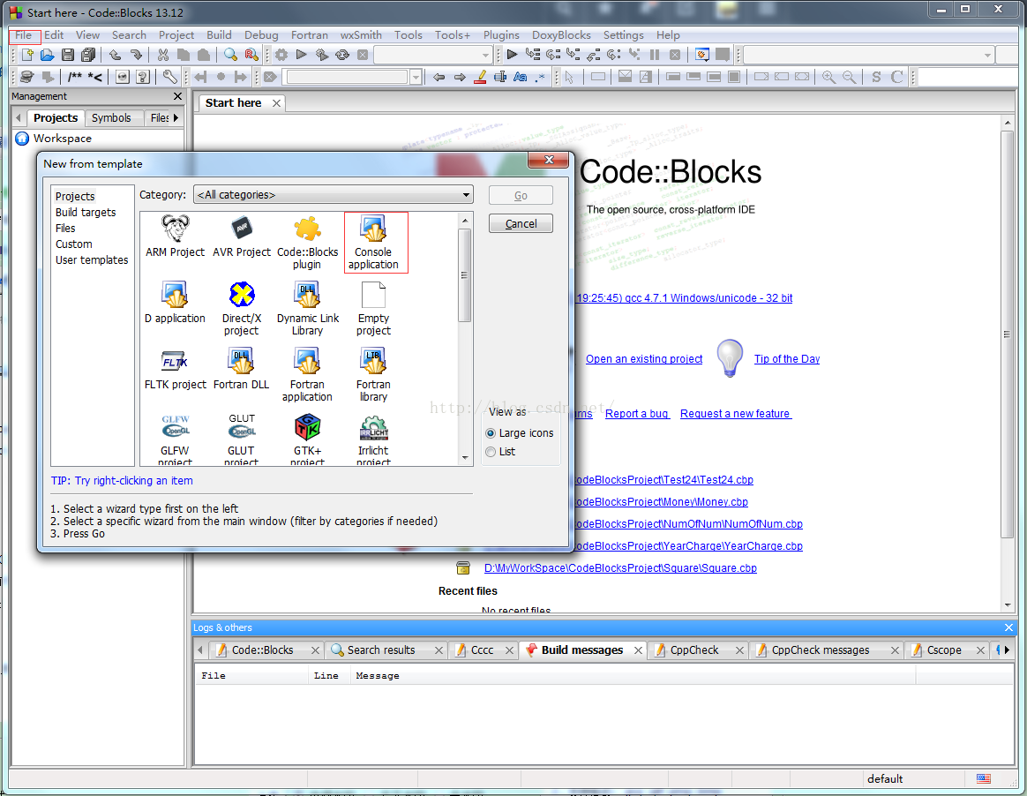The width and height of the screenshot is (1027, 796).
Task: Click the New file toolbar icon
Action: coord(26,55)
